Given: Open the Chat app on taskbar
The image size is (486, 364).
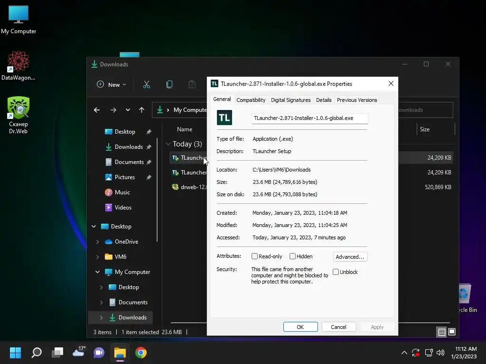Looking at the screenshot, I should tap(99, 353).
